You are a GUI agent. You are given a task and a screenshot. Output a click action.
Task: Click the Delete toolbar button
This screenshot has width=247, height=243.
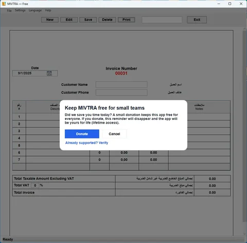[x=107, y=20]
